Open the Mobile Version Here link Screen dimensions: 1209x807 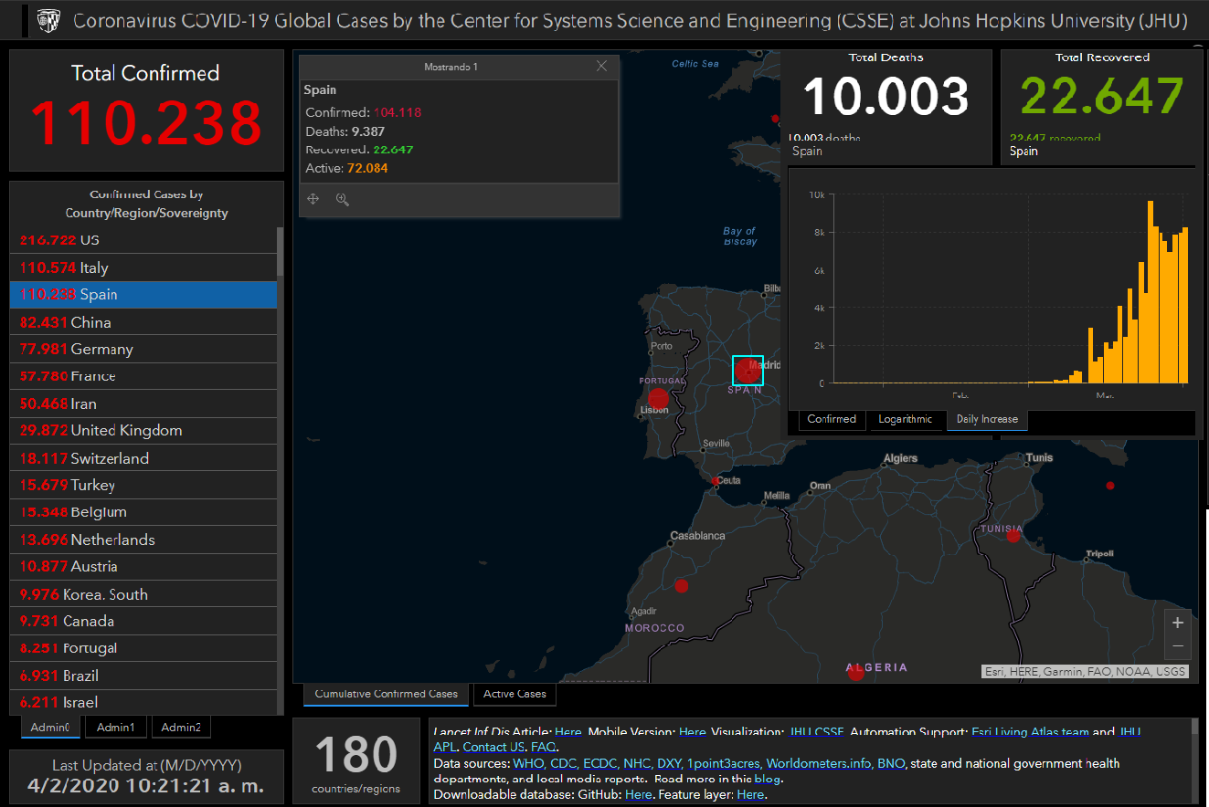coord(692,732)
